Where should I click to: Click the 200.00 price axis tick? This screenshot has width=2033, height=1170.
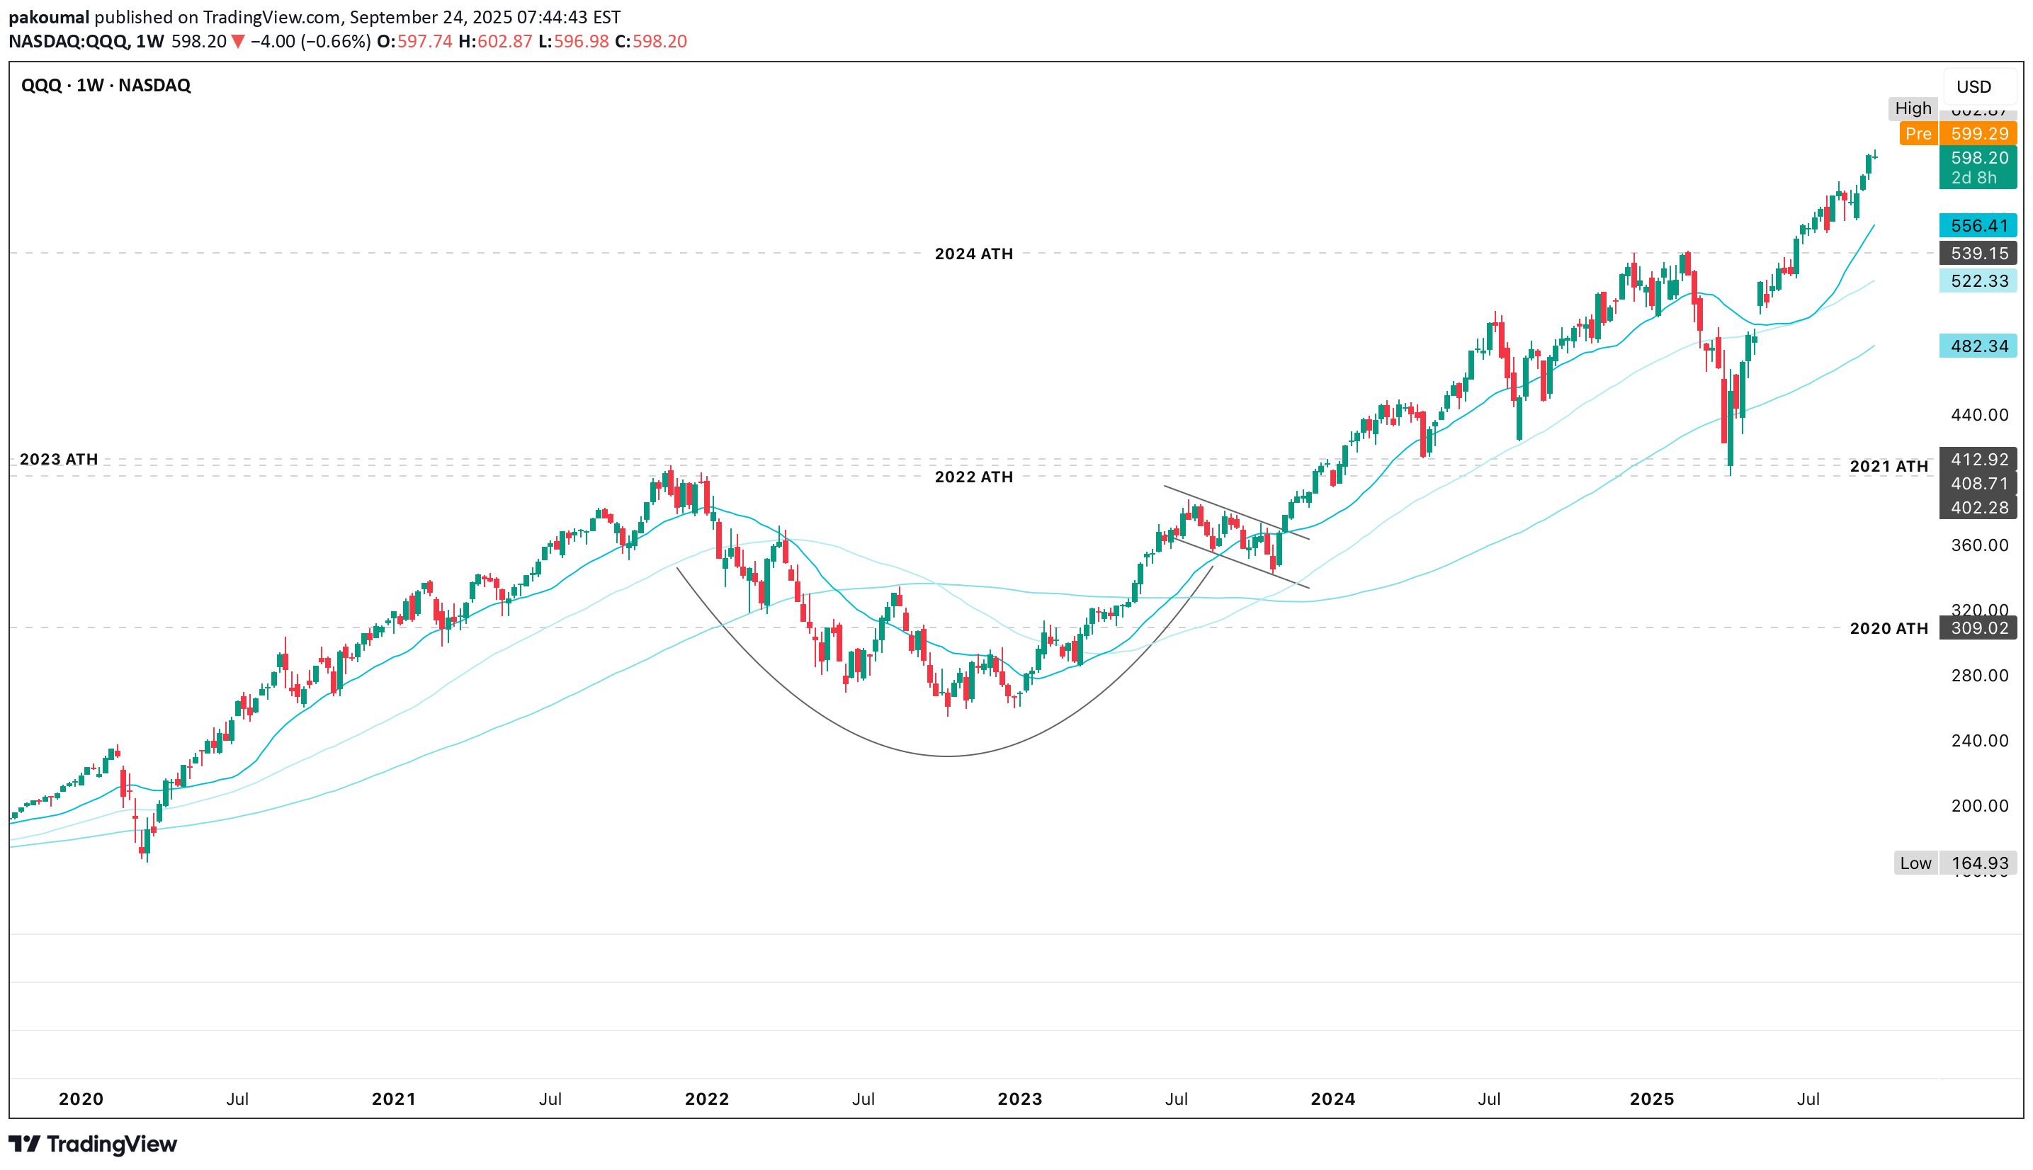click(x=1979, y=806)
